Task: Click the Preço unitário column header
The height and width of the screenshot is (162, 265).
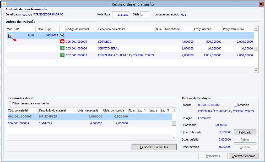Action: (202, 29)
